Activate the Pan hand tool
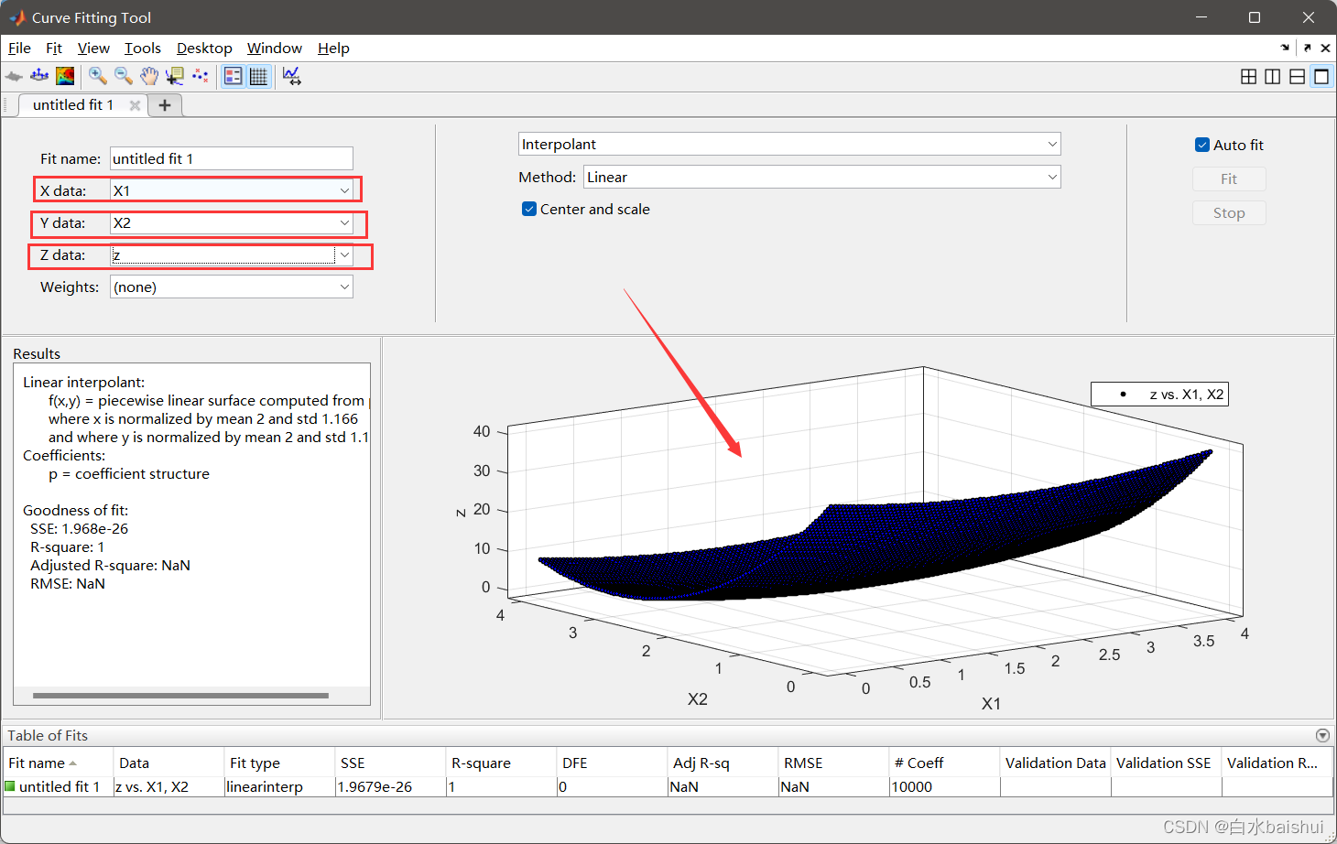Screen dimensions: 1337x844 pos(149,76)
